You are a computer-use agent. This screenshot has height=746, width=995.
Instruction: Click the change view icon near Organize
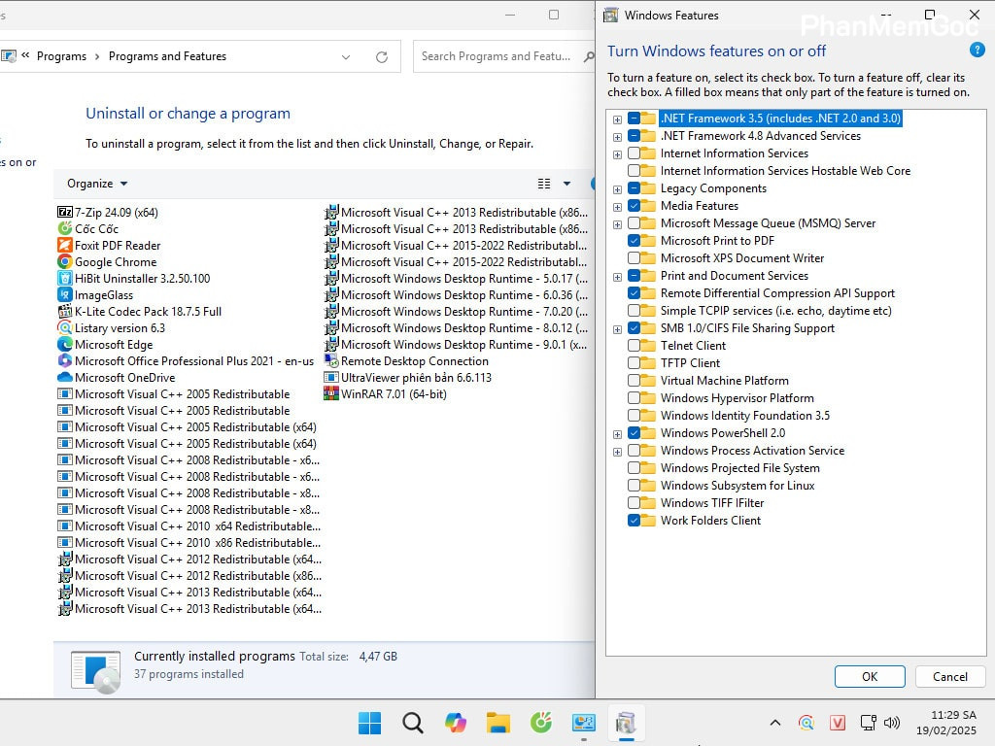click(544, 183)
